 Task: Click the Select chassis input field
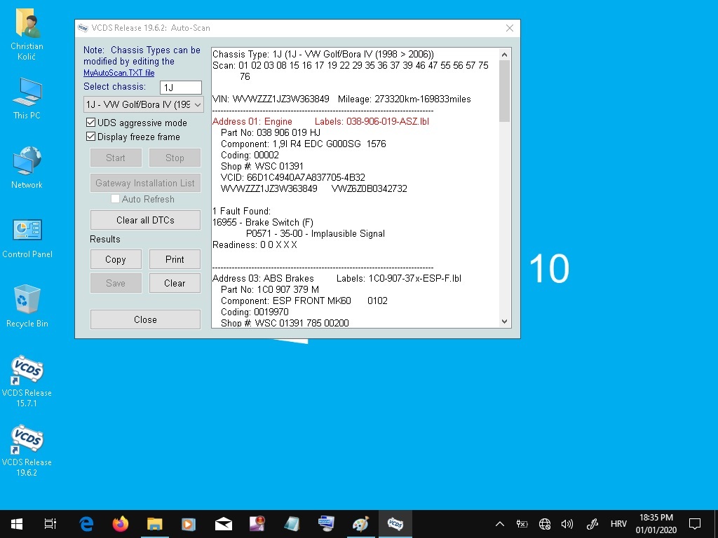181,88
